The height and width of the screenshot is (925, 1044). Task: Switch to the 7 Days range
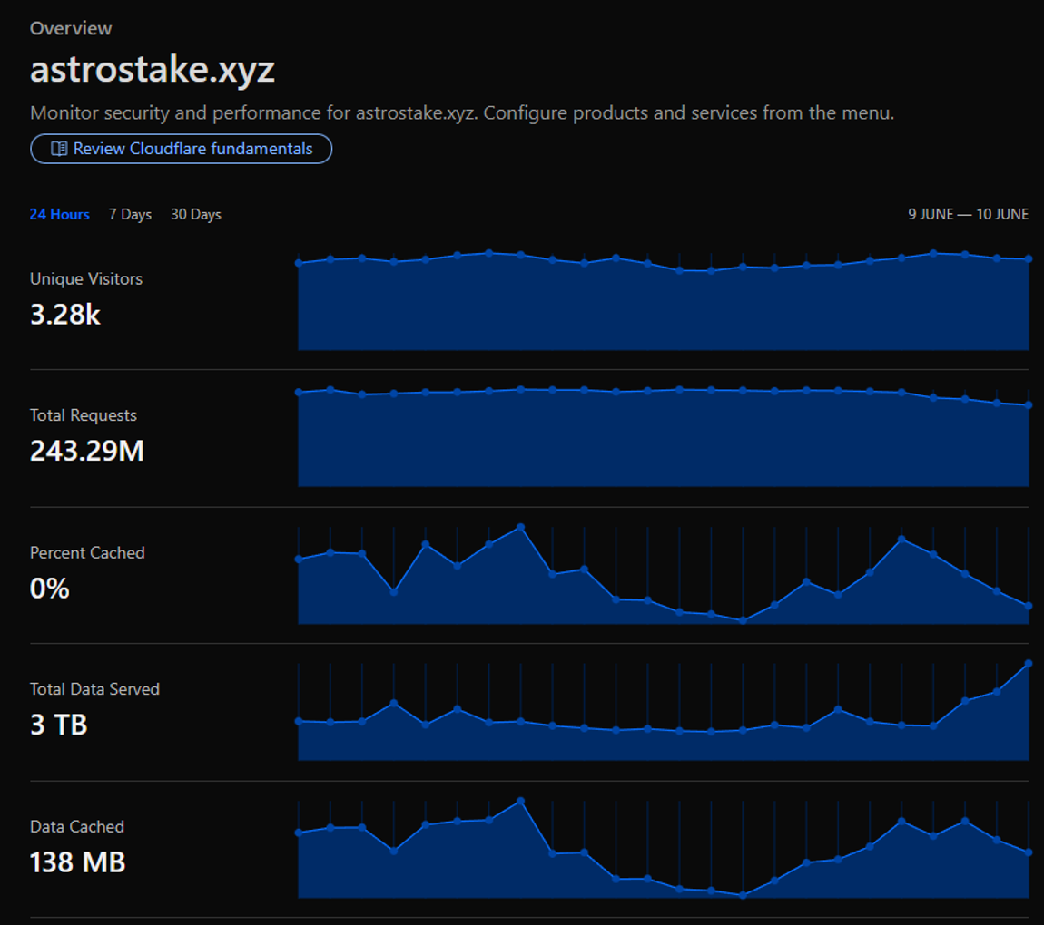[x=130, y=215]
